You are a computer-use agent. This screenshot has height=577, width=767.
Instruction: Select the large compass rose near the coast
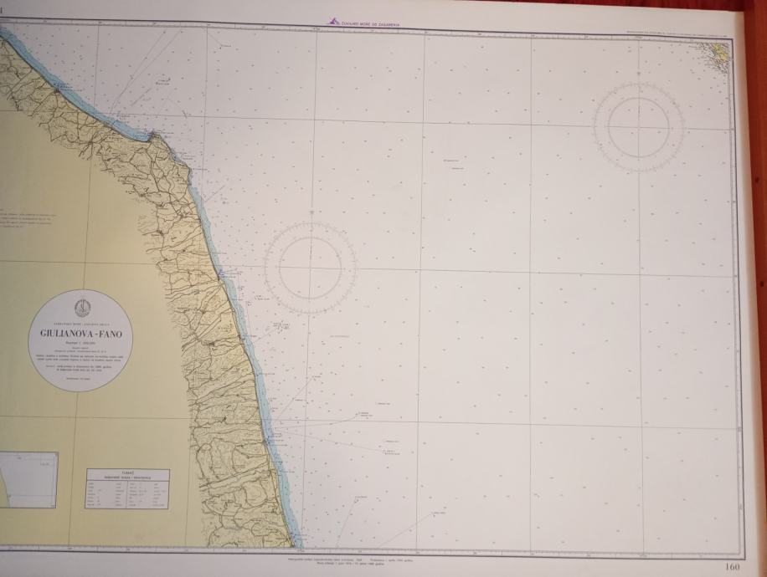[x=310, y=268]
